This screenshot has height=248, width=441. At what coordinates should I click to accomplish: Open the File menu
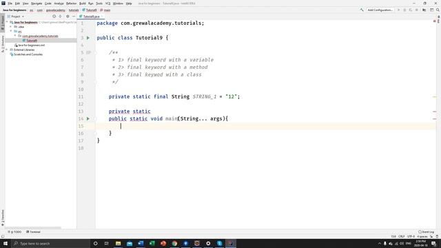(x=10, y=3)
